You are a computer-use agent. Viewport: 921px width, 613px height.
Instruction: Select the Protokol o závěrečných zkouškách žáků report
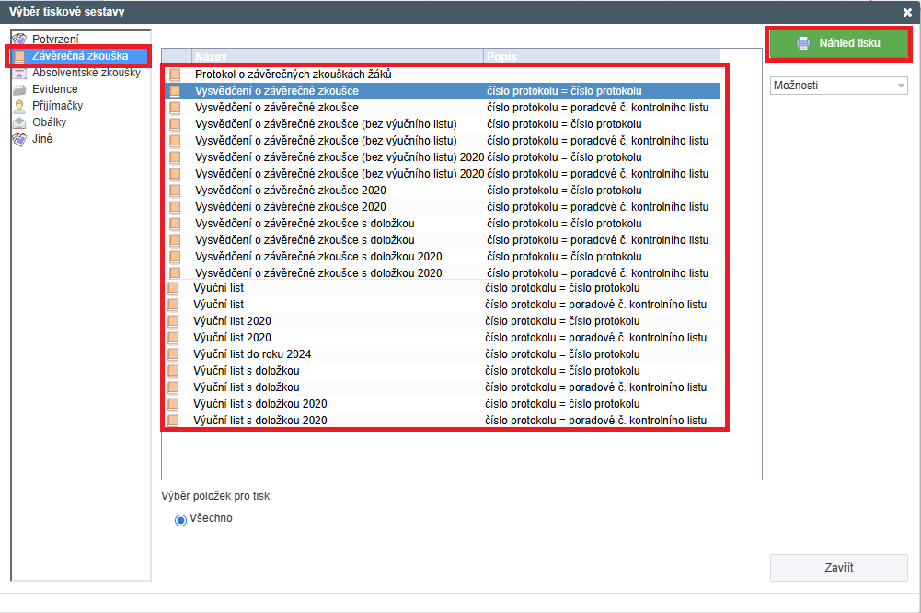(294, 75)
